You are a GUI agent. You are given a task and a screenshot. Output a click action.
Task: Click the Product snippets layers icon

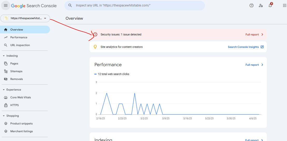coord(6,123)
